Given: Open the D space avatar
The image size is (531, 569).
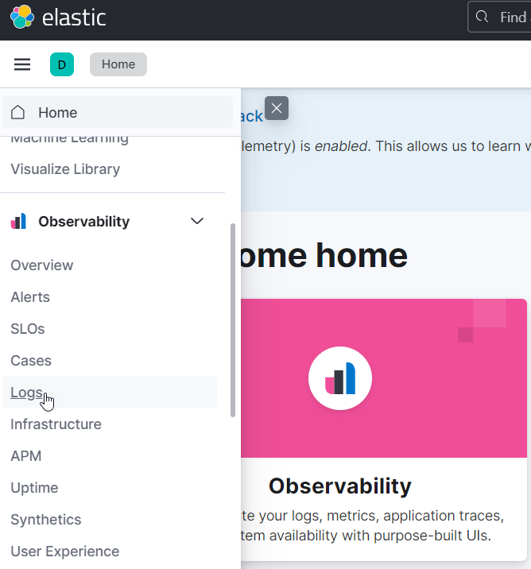Looking at the screenshot, I should click(62, 64).
